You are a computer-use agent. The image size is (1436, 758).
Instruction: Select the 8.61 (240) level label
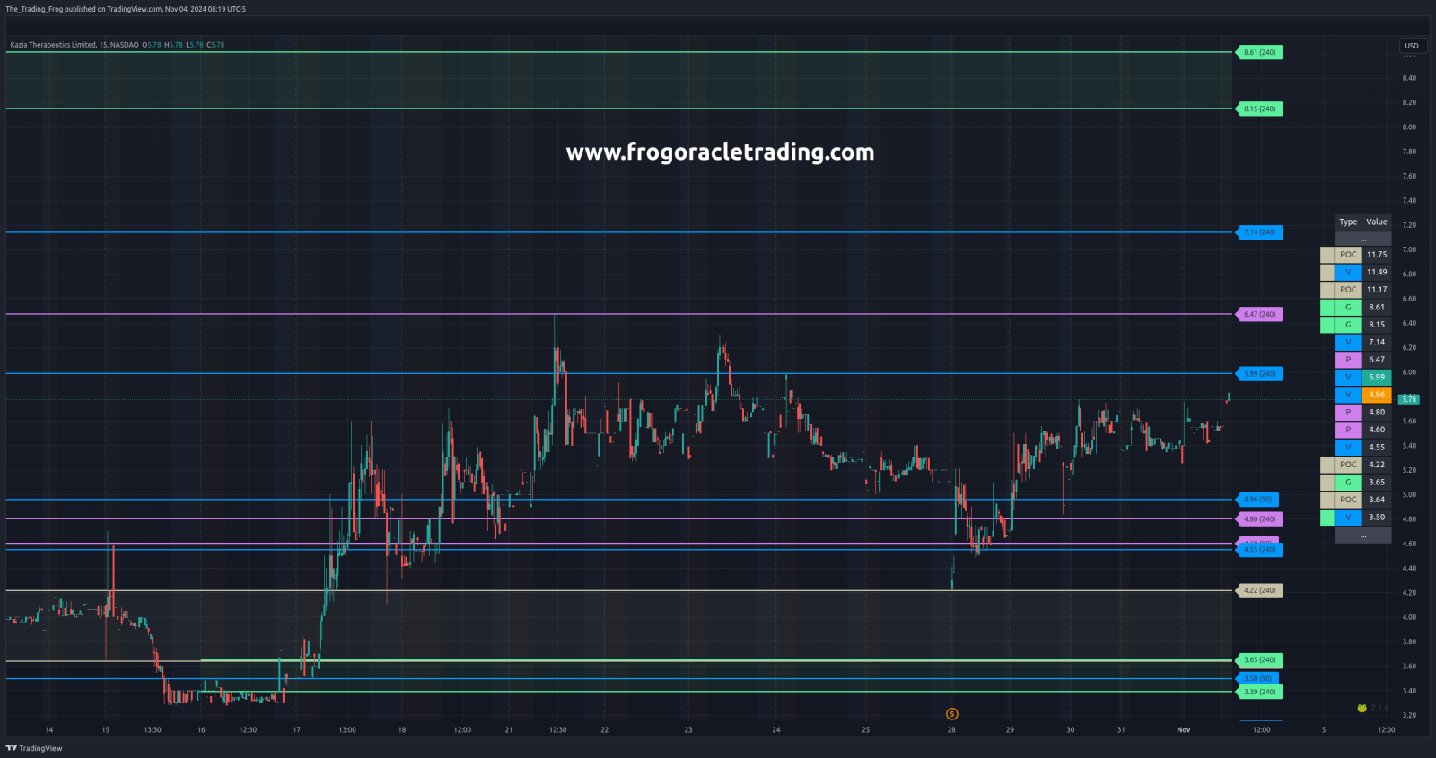(x=1260, y=52)
